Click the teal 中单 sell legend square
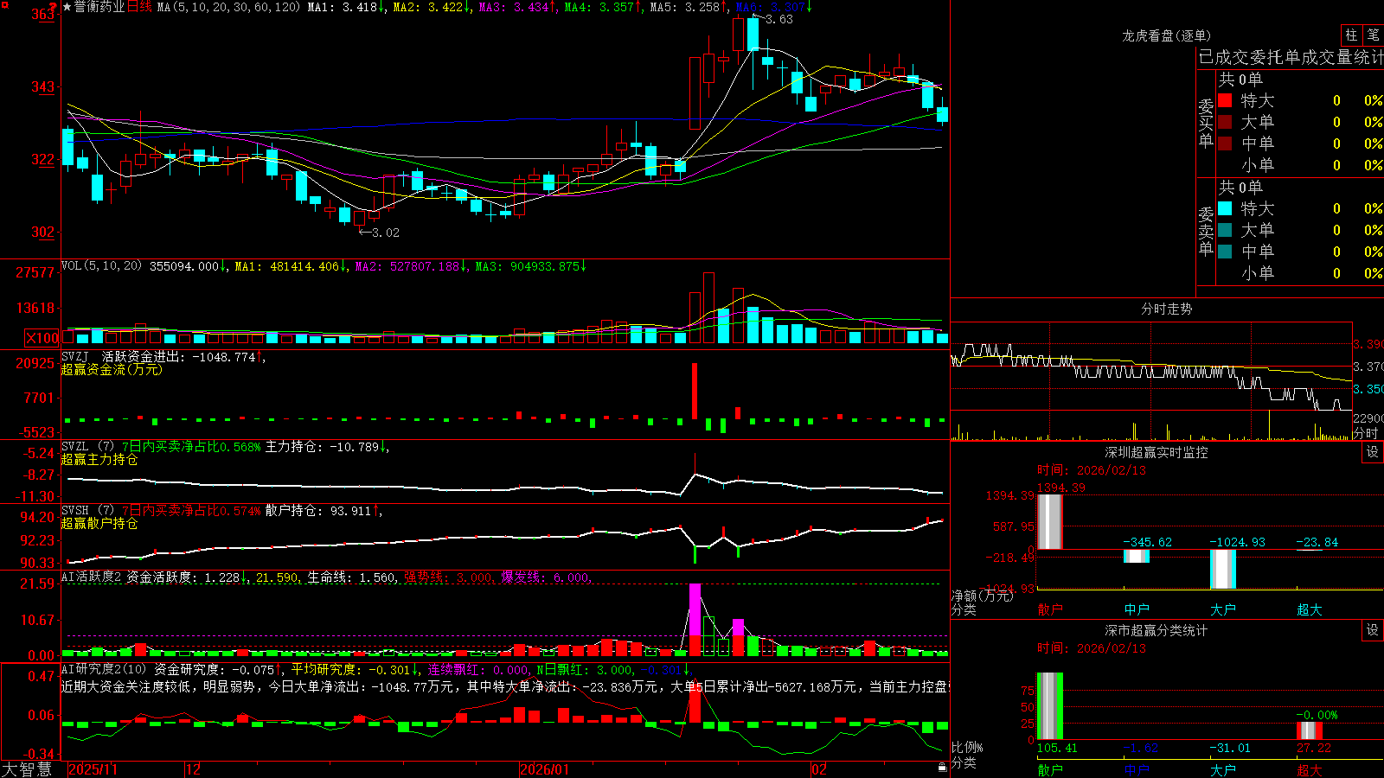The image size is (1384, 778). pyautogui.click(x=1225, y=252)
